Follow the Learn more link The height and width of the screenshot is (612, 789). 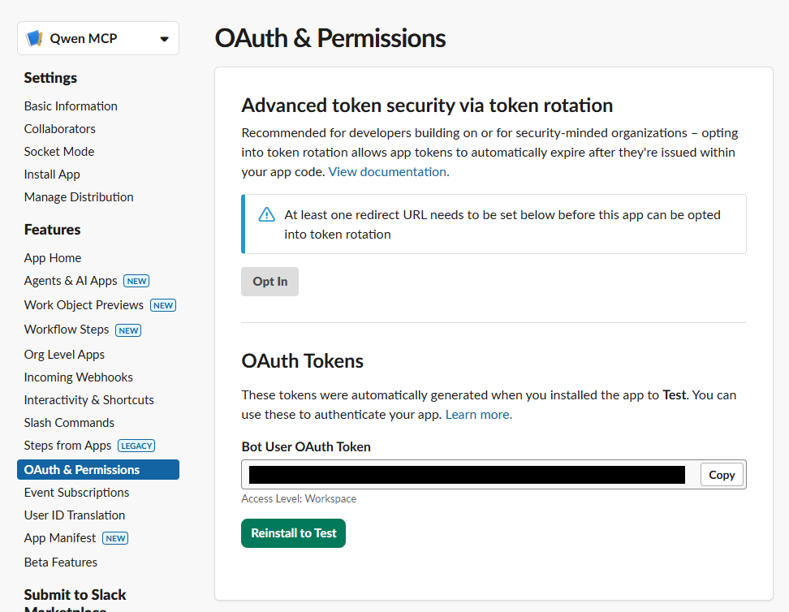point(479,415)
